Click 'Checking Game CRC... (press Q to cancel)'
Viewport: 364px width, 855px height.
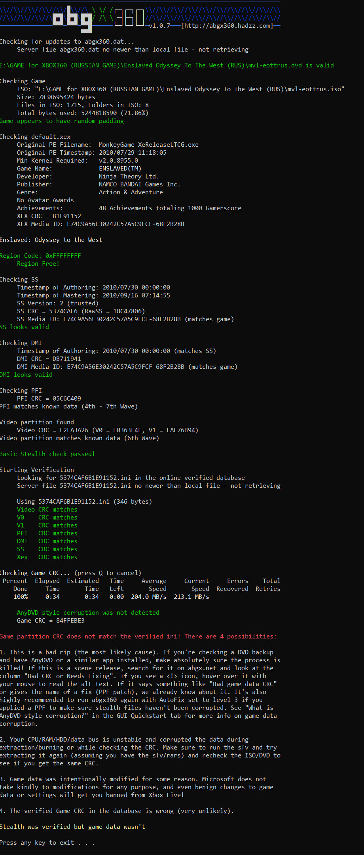tap(70, 573)
